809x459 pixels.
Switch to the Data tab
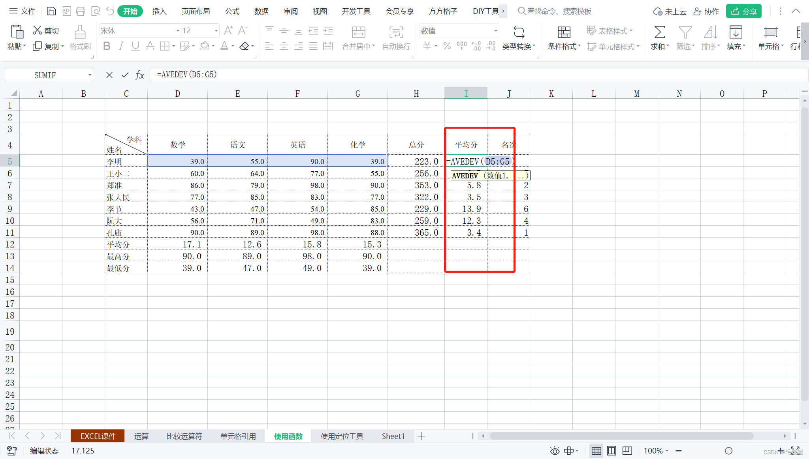[262, 11]
